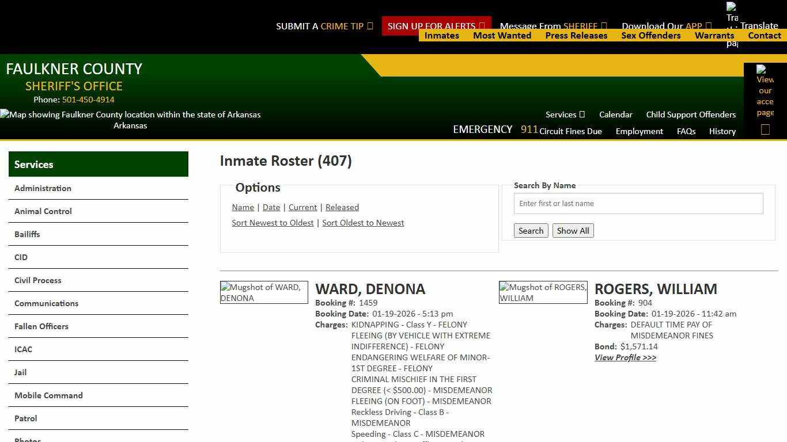Viewport: 787px width, 442px height.
Task: Select the Inmates navigation tab
Action: [441, 35]
